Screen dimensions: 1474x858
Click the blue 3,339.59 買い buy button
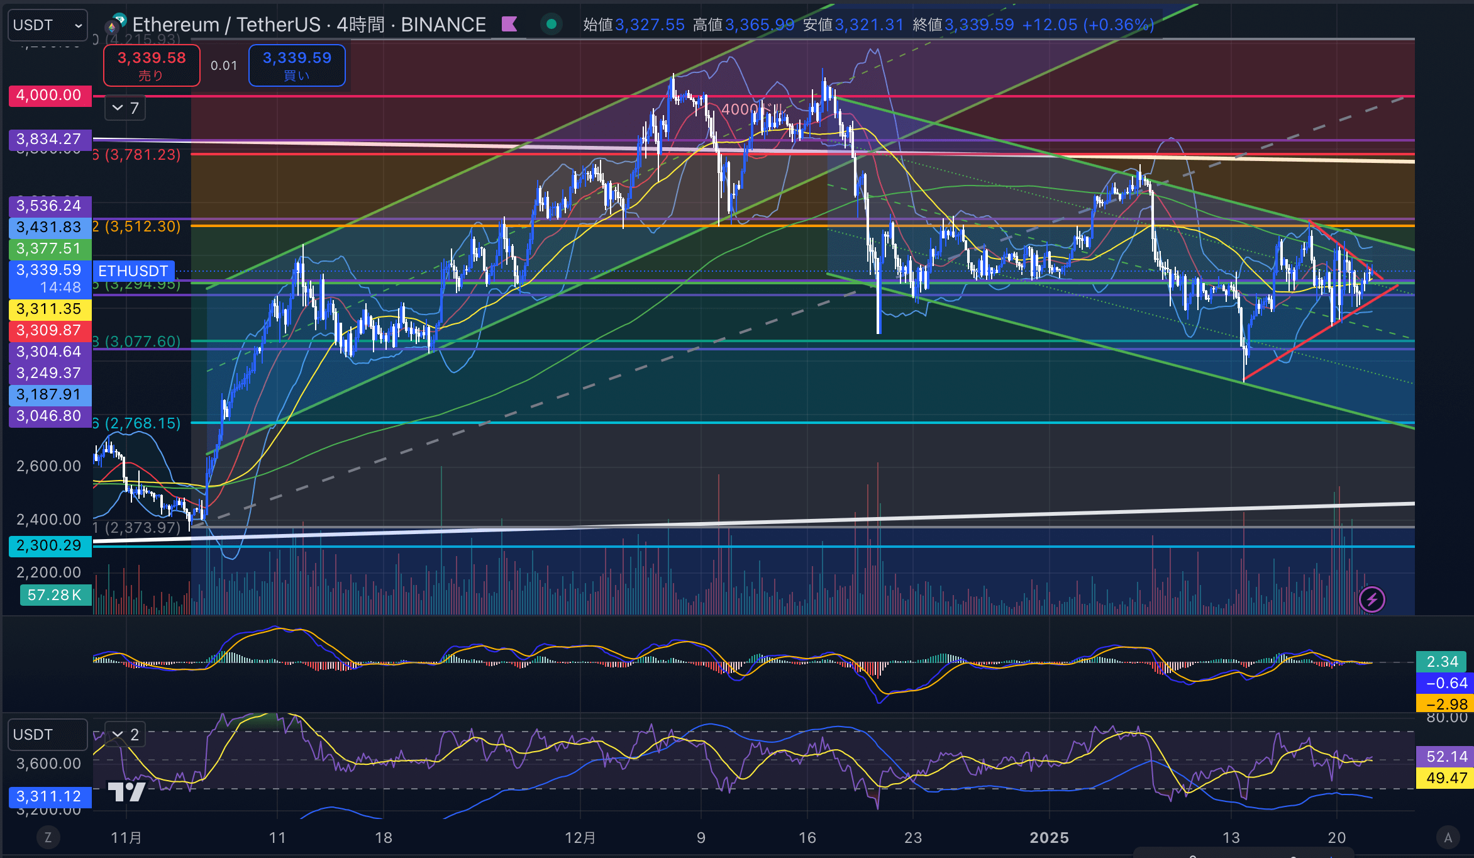click(297, 65)
